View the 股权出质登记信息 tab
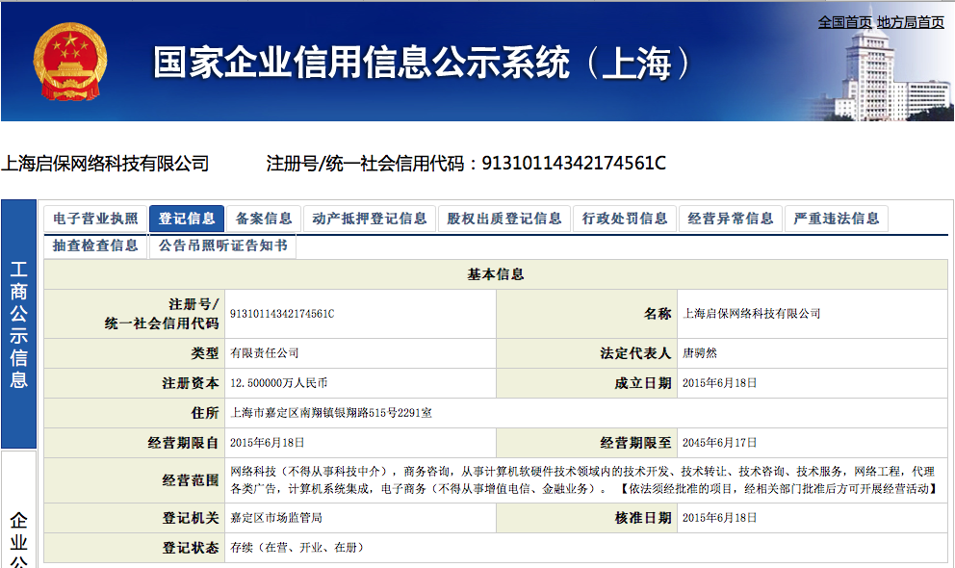Viewport: 955px width, 568px height. [504, 219]
